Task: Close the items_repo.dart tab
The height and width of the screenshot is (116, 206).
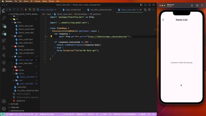Action: point(141,10)
